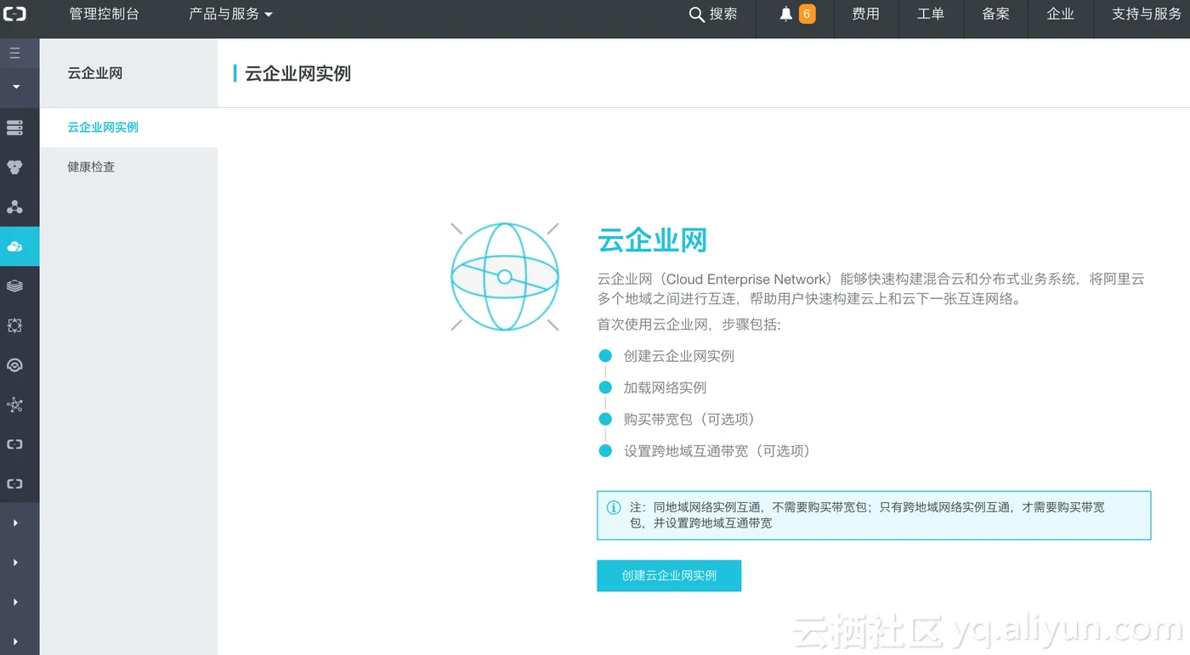Screen dimensions: 1190x655
Task: Open the server stack icon in the left rail
Action: pos(14,127)
